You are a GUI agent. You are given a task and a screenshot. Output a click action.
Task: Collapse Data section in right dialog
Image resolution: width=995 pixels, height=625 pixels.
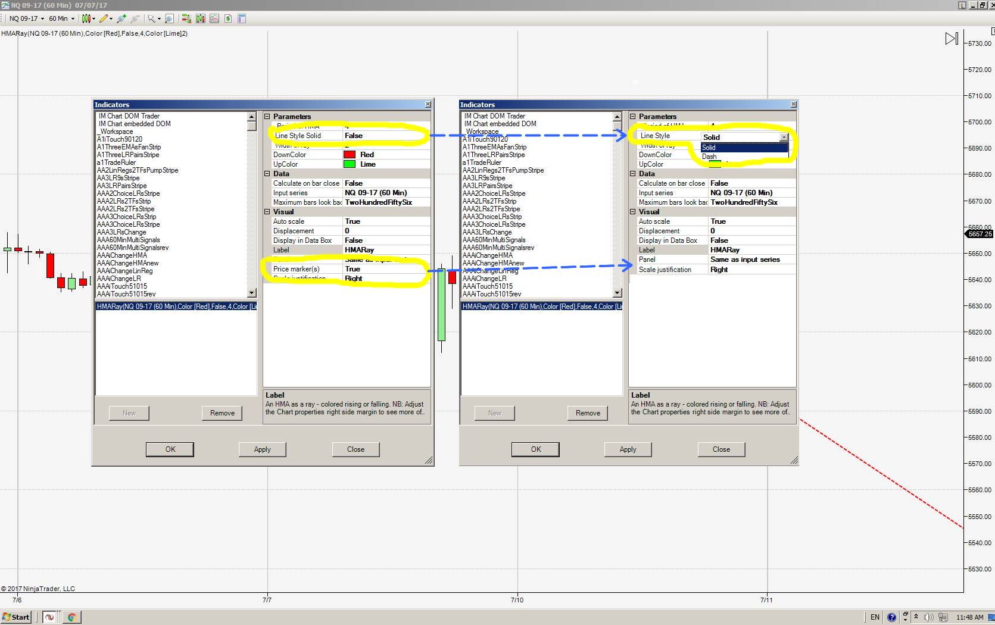(x=633, y=174)
